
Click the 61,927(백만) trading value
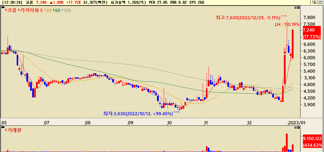point(96,2)
